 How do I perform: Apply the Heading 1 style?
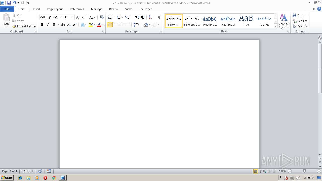(x=210, y=21)
